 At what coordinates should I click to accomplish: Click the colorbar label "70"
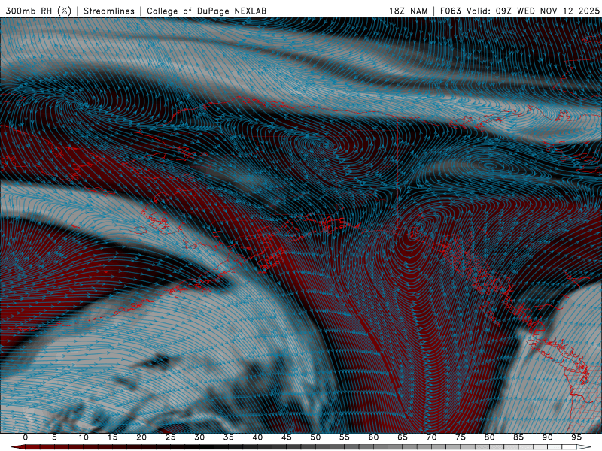coord(431,437)
